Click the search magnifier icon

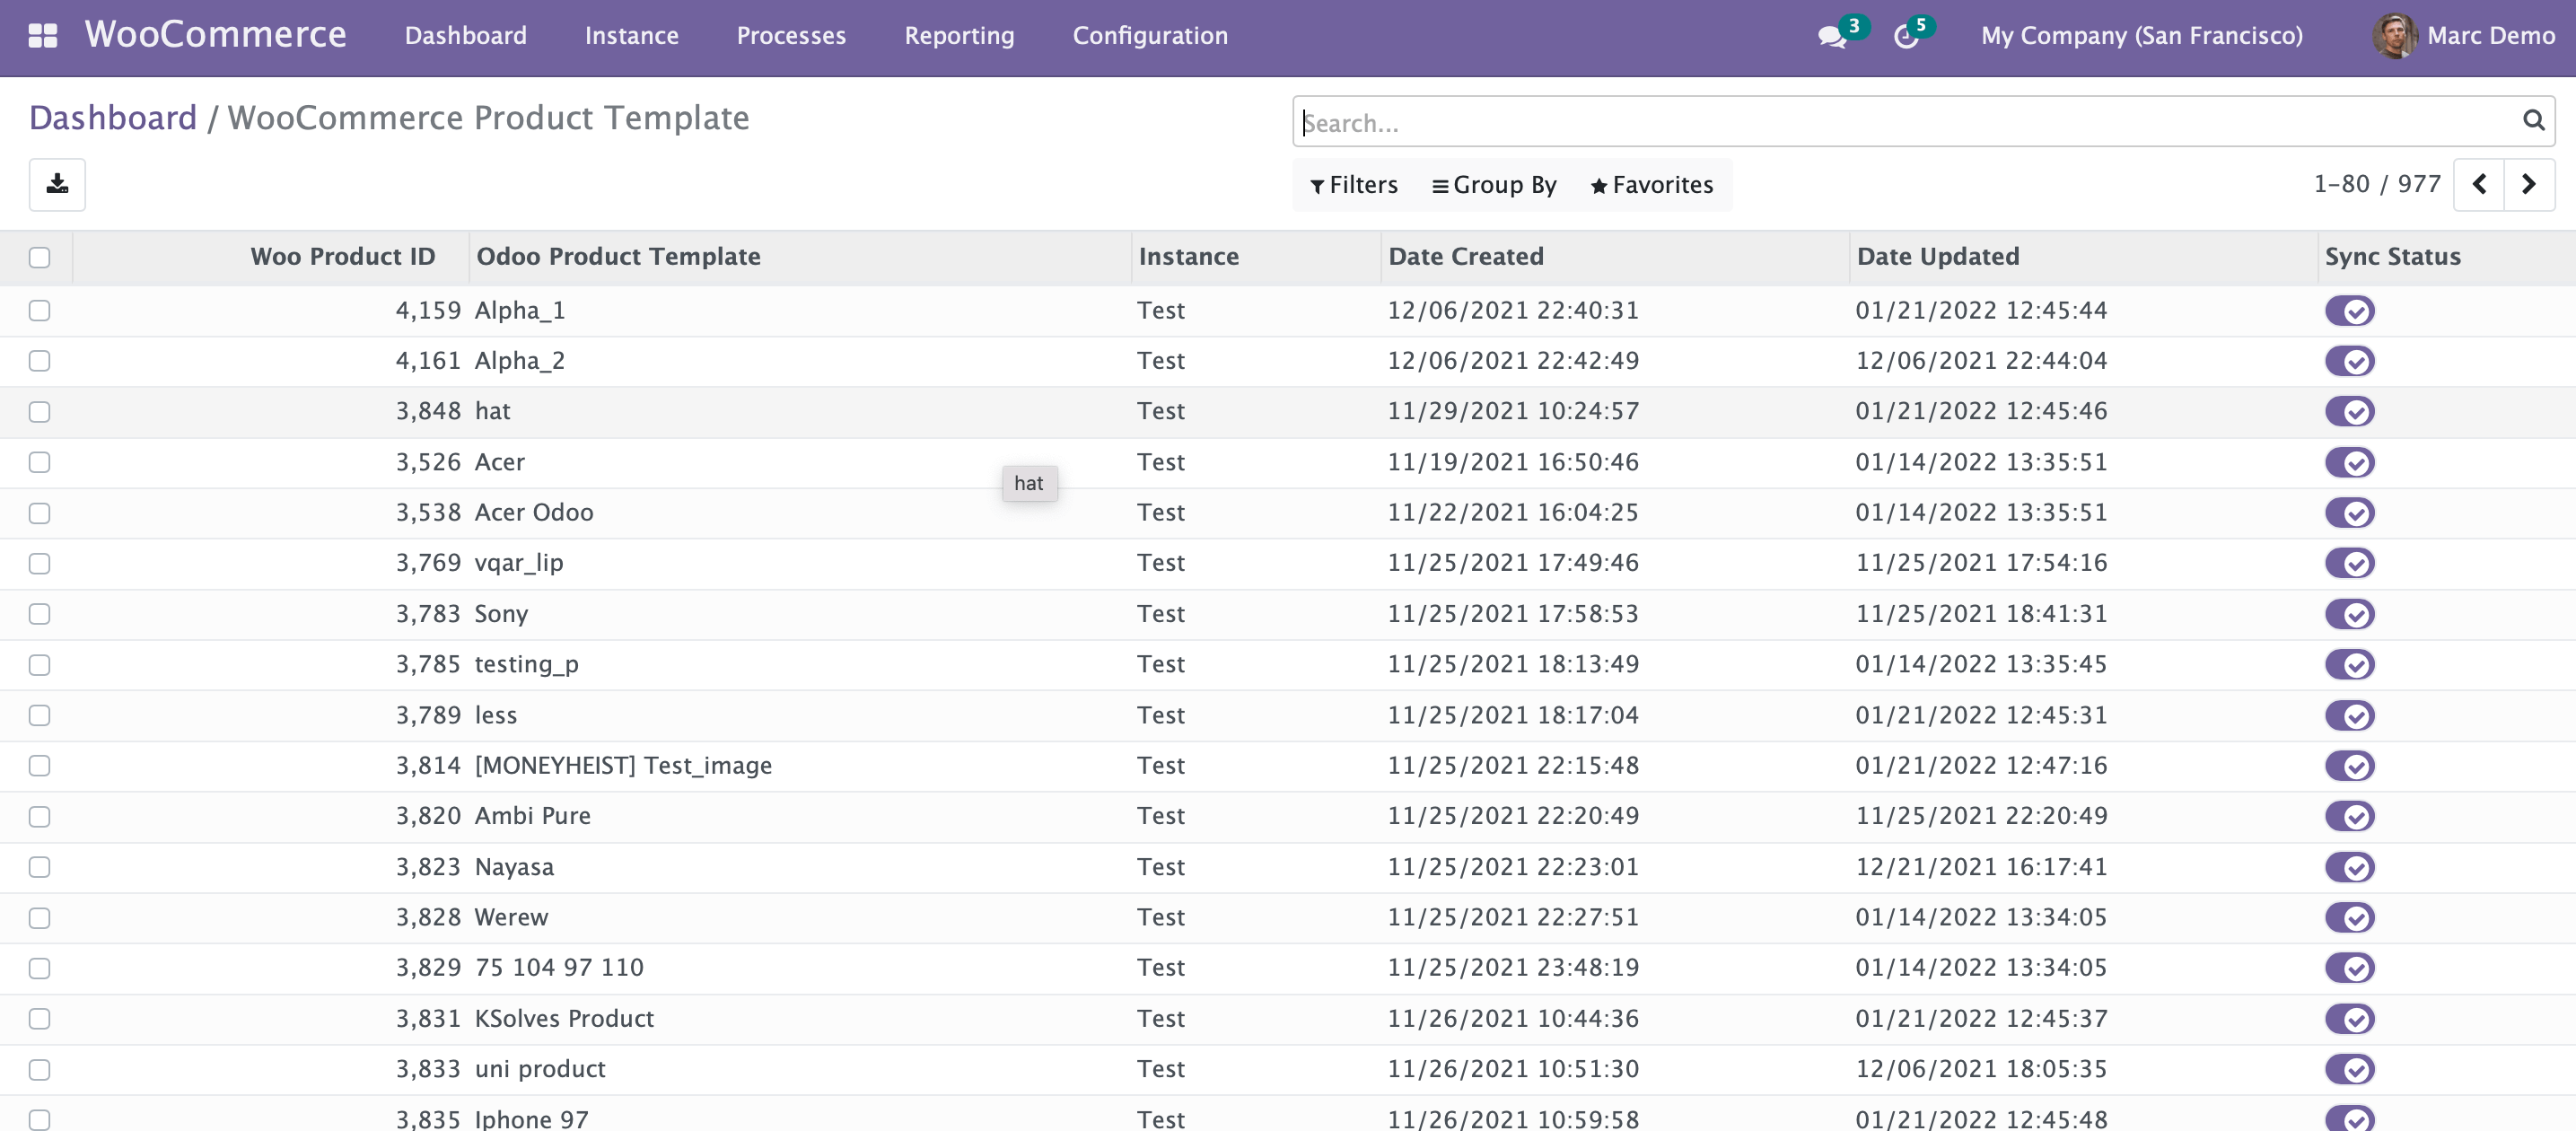coord(2532,121)
